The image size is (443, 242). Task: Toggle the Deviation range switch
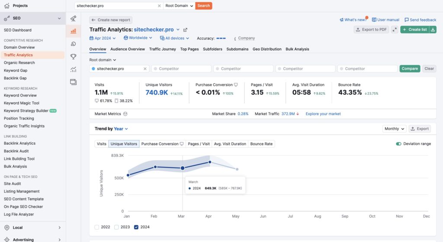[x=398, y=144]
